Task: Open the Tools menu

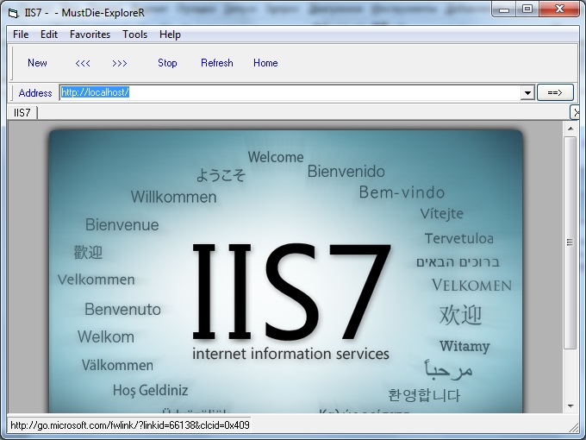Action: click(134, 35)
